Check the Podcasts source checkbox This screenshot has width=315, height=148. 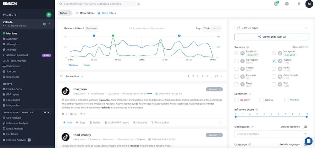point(236,76)
